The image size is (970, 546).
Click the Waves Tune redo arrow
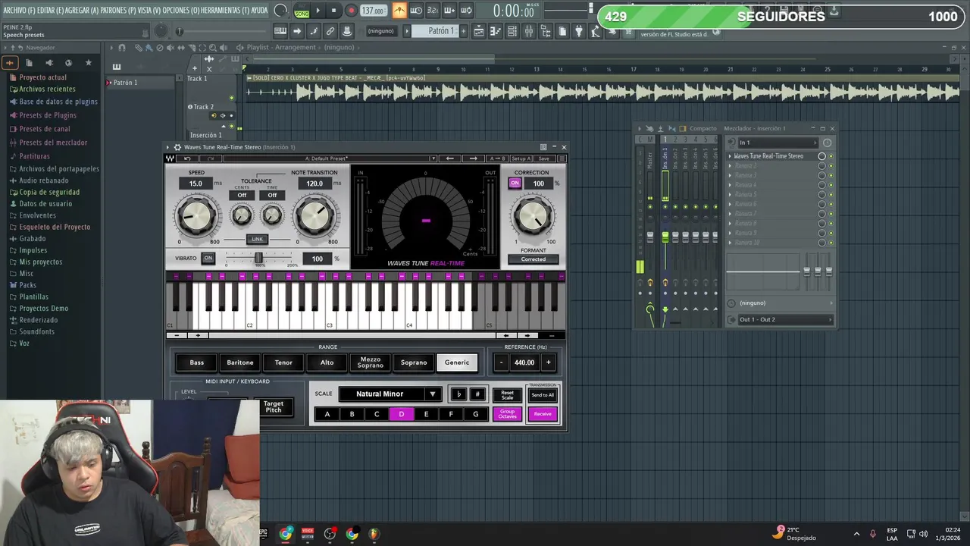coord(211,158)
